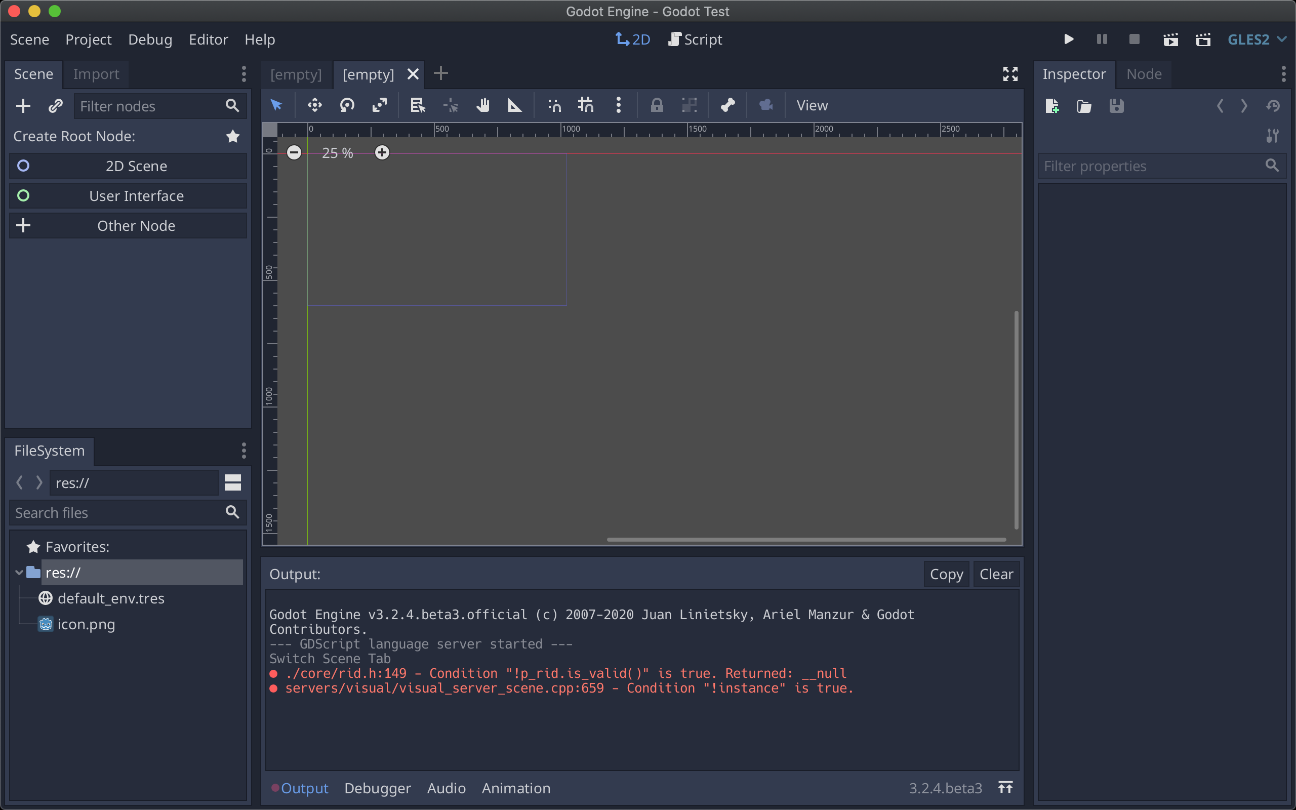Add a new node with plus icon

23,106
